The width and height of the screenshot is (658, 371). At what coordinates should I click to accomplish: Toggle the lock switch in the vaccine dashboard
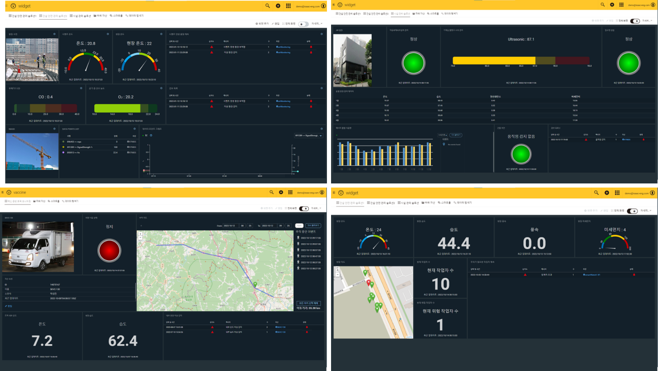pos(303,209)
